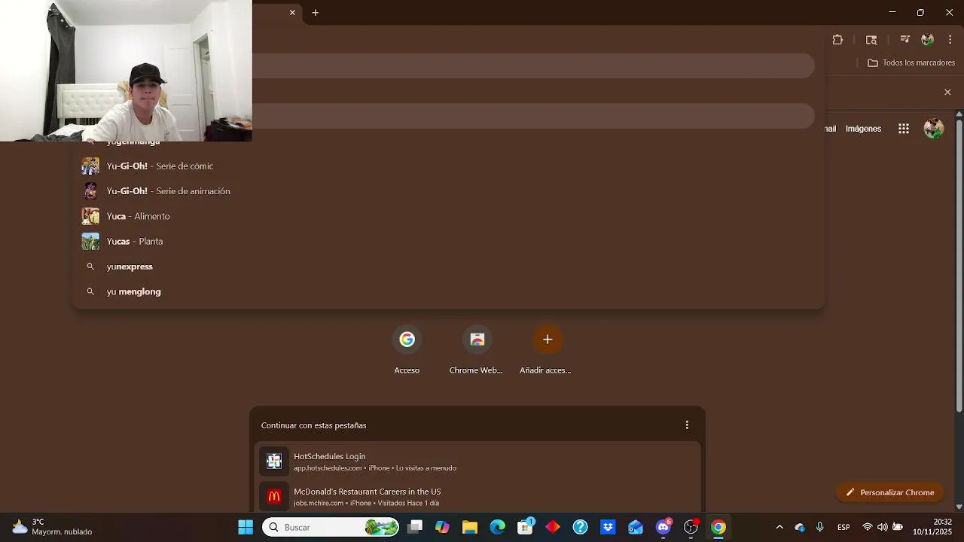The width and height of the screenshot is (964, 542).
Task: Switch ESP keyboard language indicator
Action: click(x=843, y=527)
